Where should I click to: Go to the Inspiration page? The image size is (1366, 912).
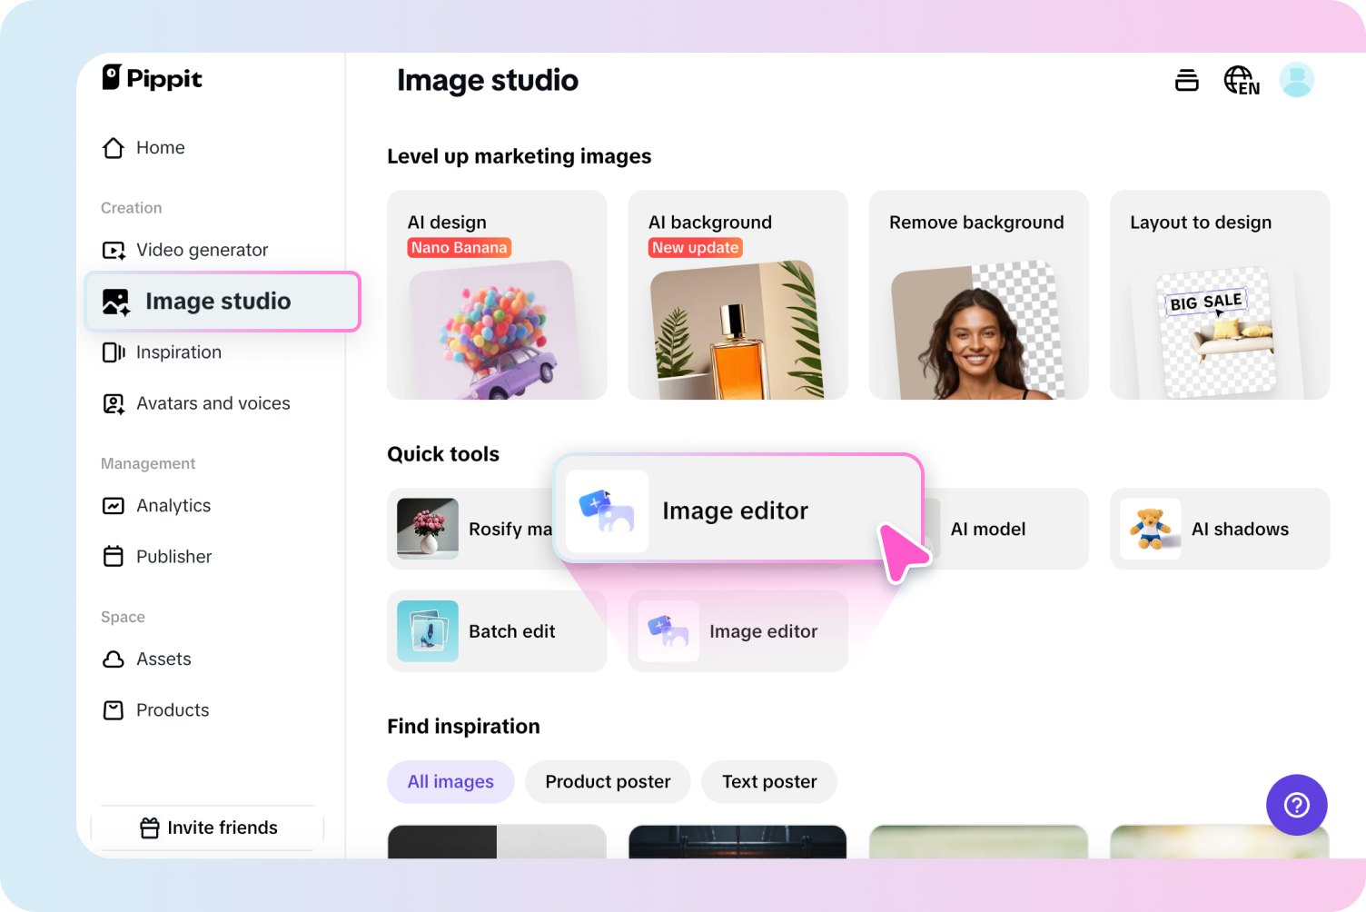coord(163,352)
